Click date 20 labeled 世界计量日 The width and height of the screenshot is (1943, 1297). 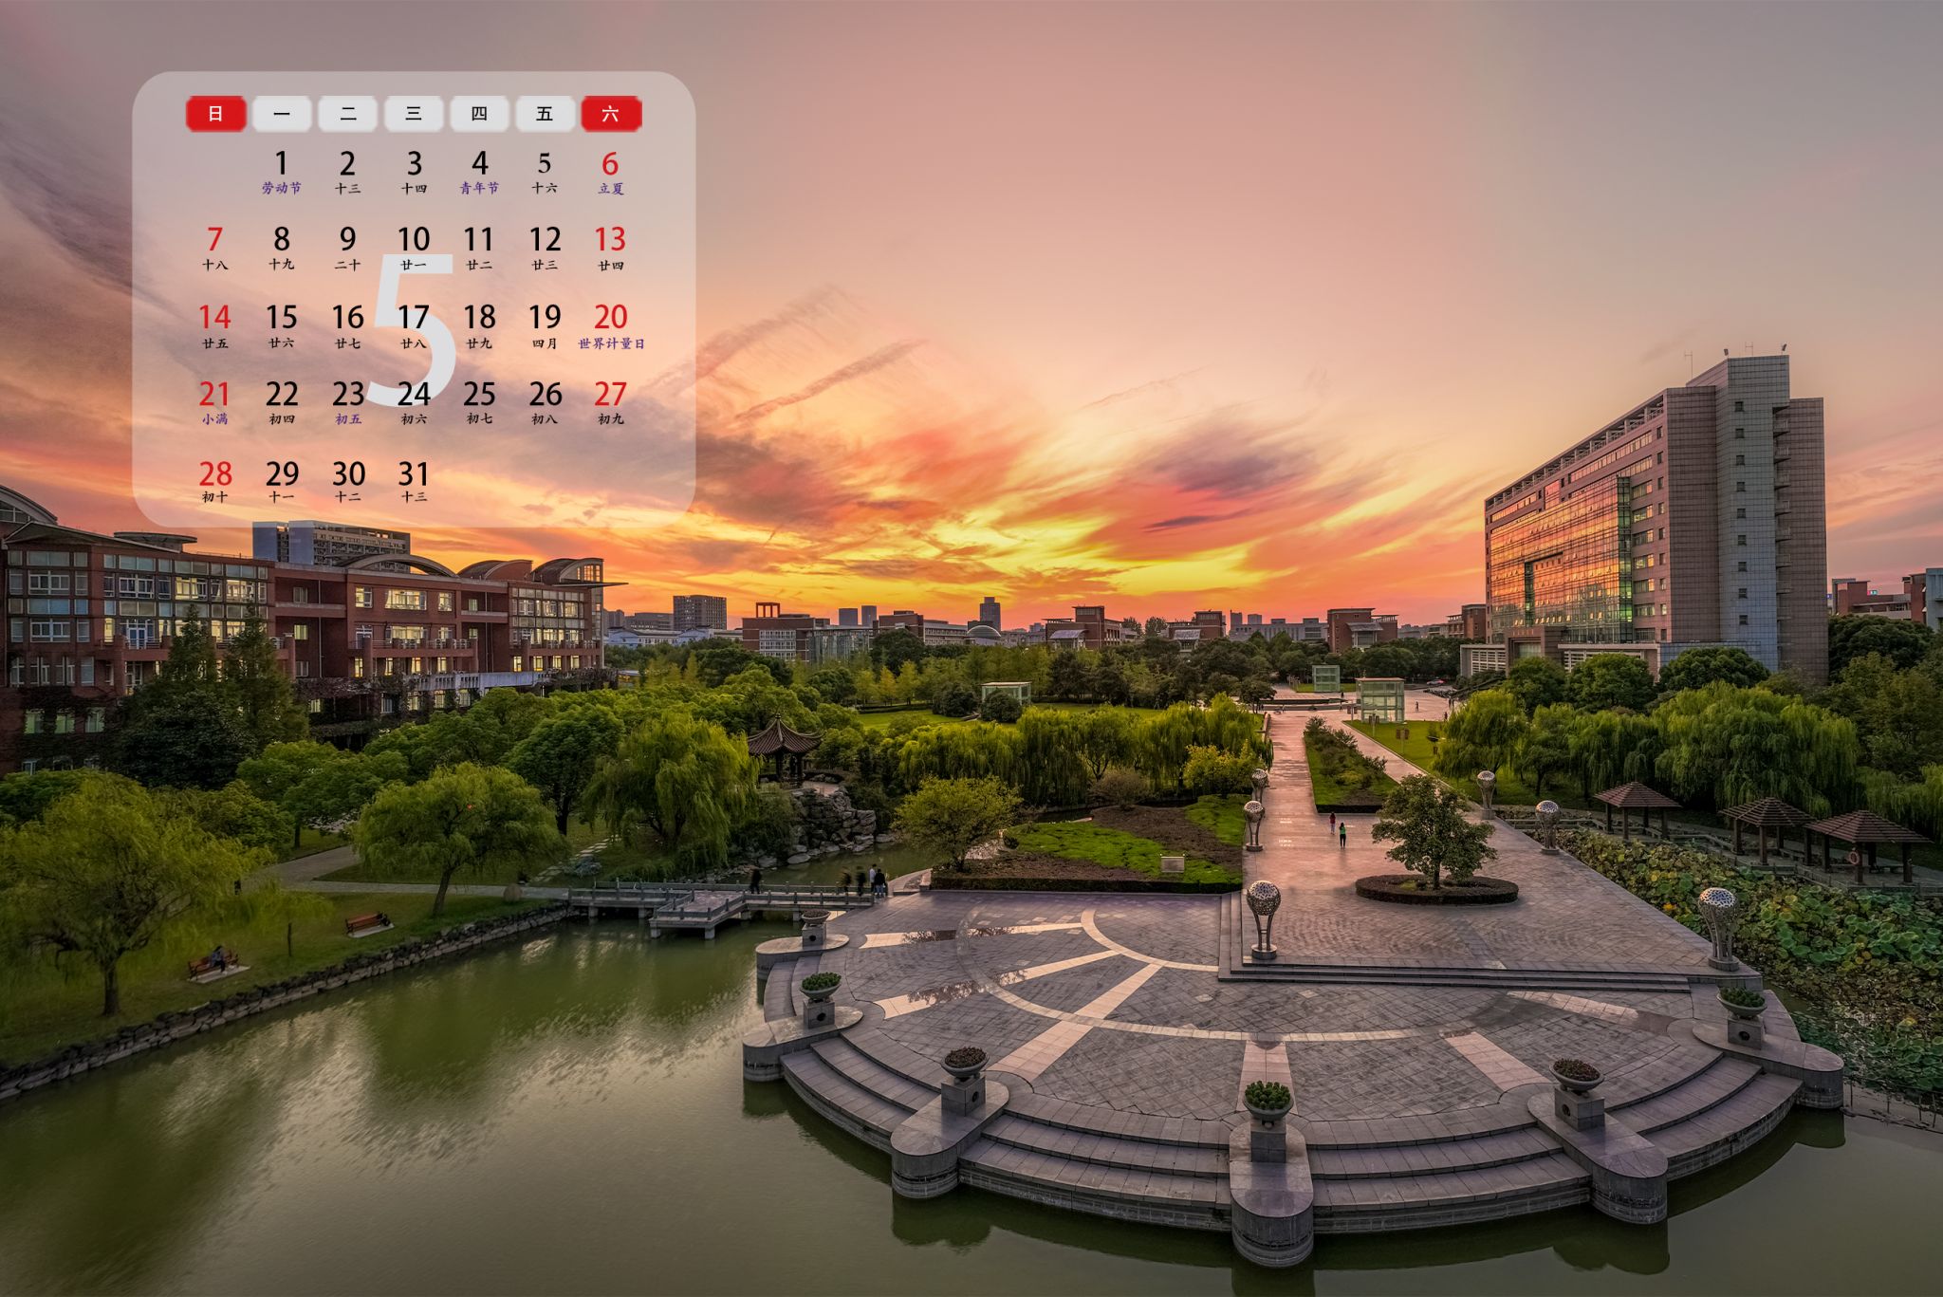611,324
